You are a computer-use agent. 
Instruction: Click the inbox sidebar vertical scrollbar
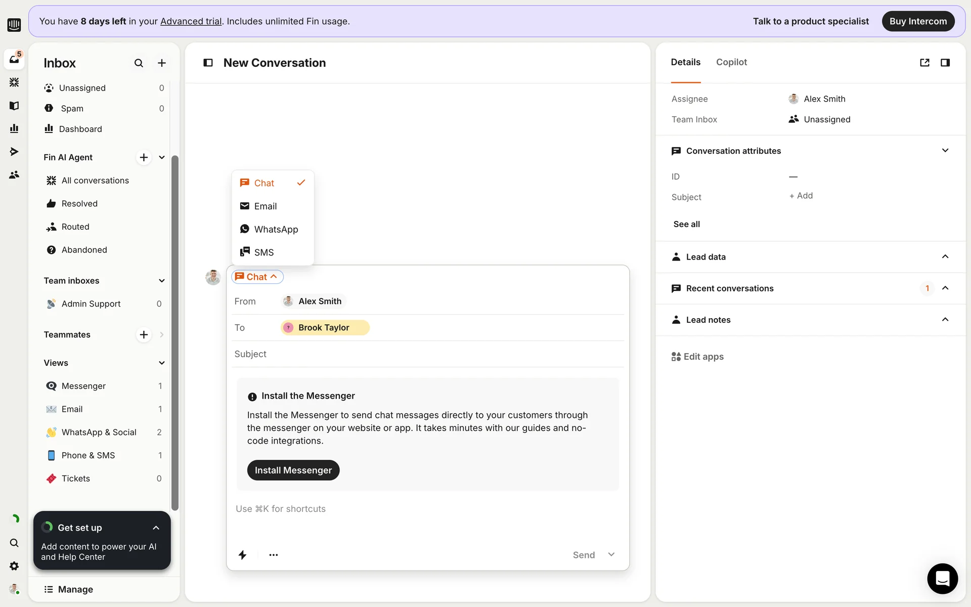(x=175, y=334)
